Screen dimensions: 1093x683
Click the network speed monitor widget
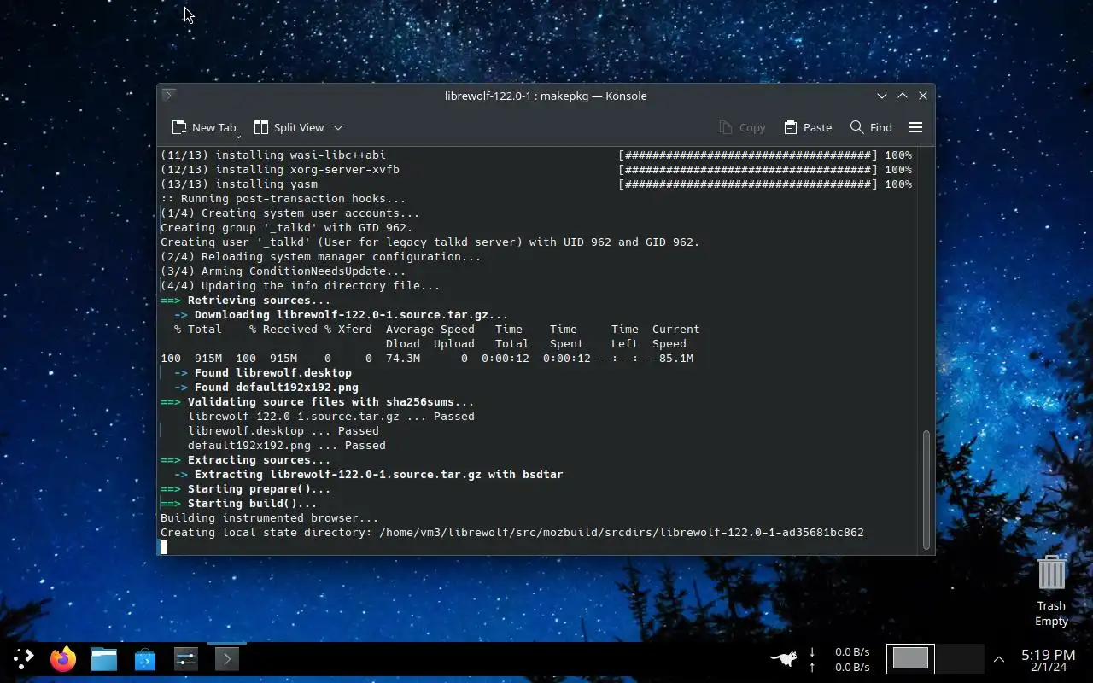tap(839, 659)
